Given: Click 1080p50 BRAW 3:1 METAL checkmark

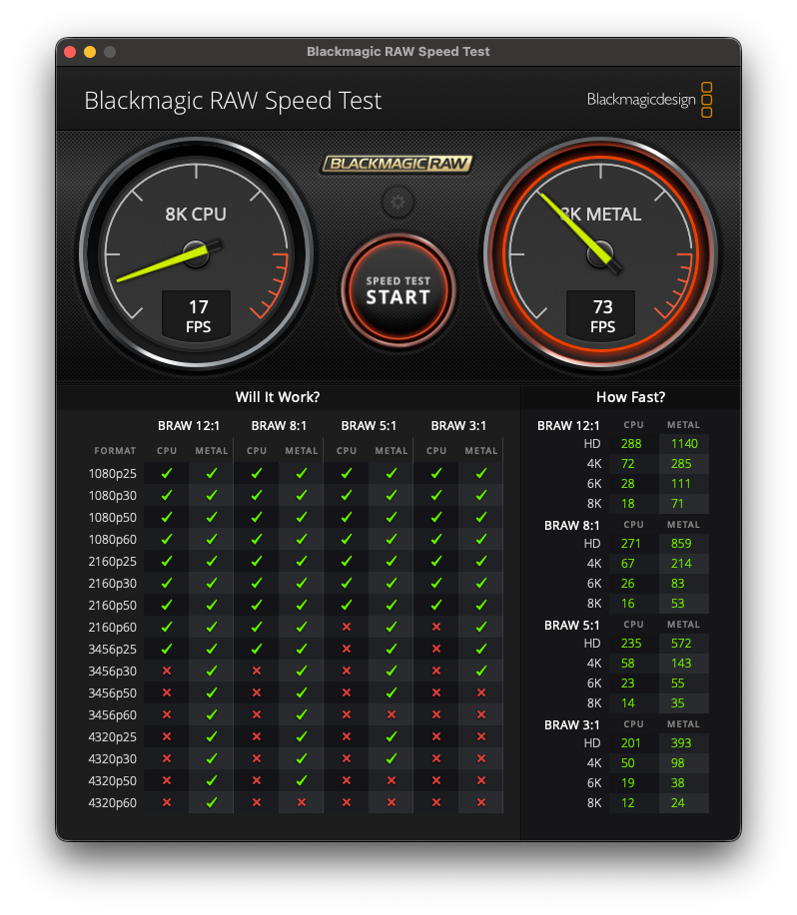Looking at the screenshot, I should 481,517.
